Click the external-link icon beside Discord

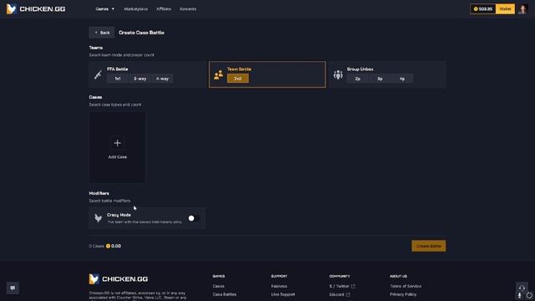(x=348, y=294)
